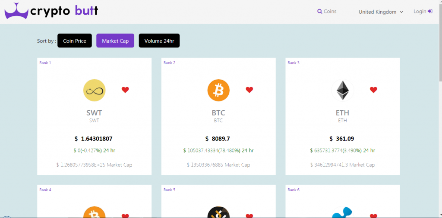
Task: Open the ETH coin title
Action: coord(342,113)
